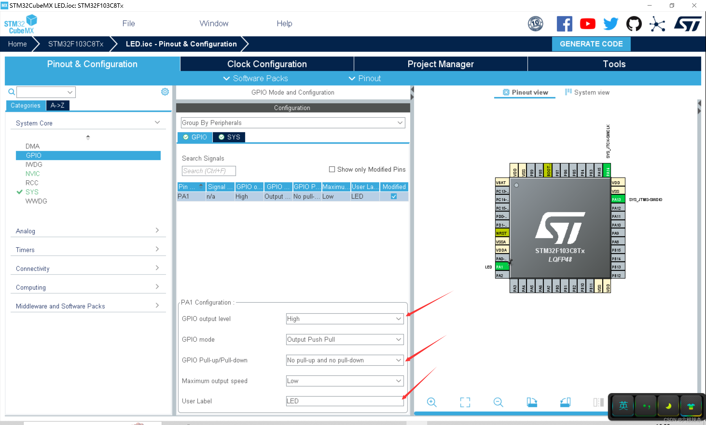Toggle the Modified checkbox for PA1

pyautogui.click(x=394, y=197)
